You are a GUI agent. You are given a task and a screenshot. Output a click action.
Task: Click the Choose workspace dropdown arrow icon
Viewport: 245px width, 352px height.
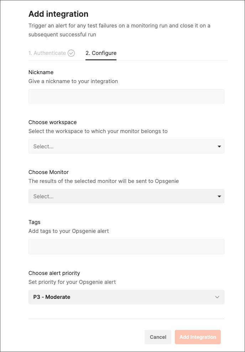[219, 146]
